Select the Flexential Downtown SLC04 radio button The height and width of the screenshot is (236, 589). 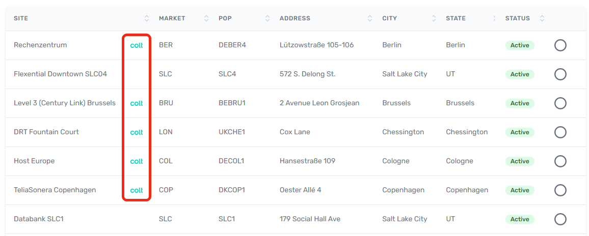coord(560,74)
